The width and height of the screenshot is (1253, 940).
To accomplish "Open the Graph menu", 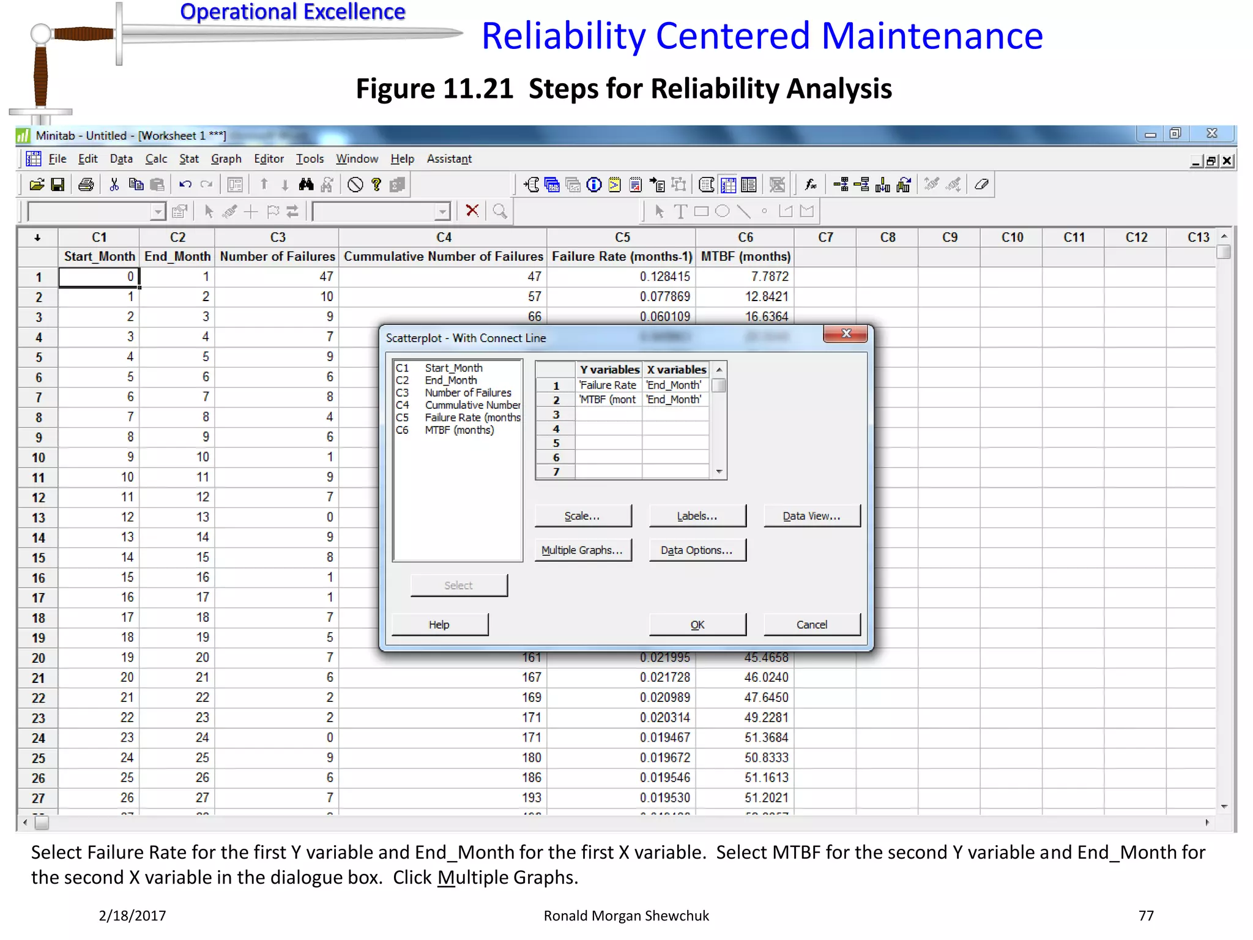I will (226, 159).
